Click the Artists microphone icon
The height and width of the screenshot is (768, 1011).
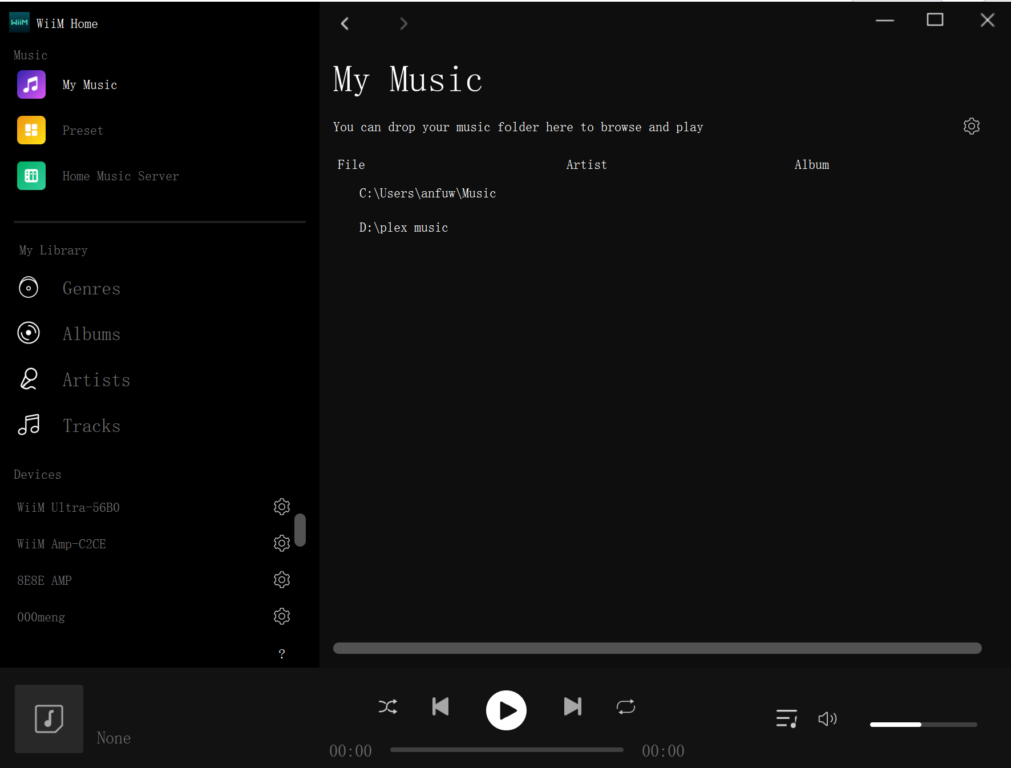pos(29,379)
